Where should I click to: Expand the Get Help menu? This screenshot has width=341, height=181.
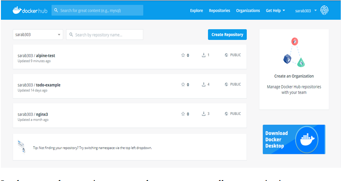[275, 11]
